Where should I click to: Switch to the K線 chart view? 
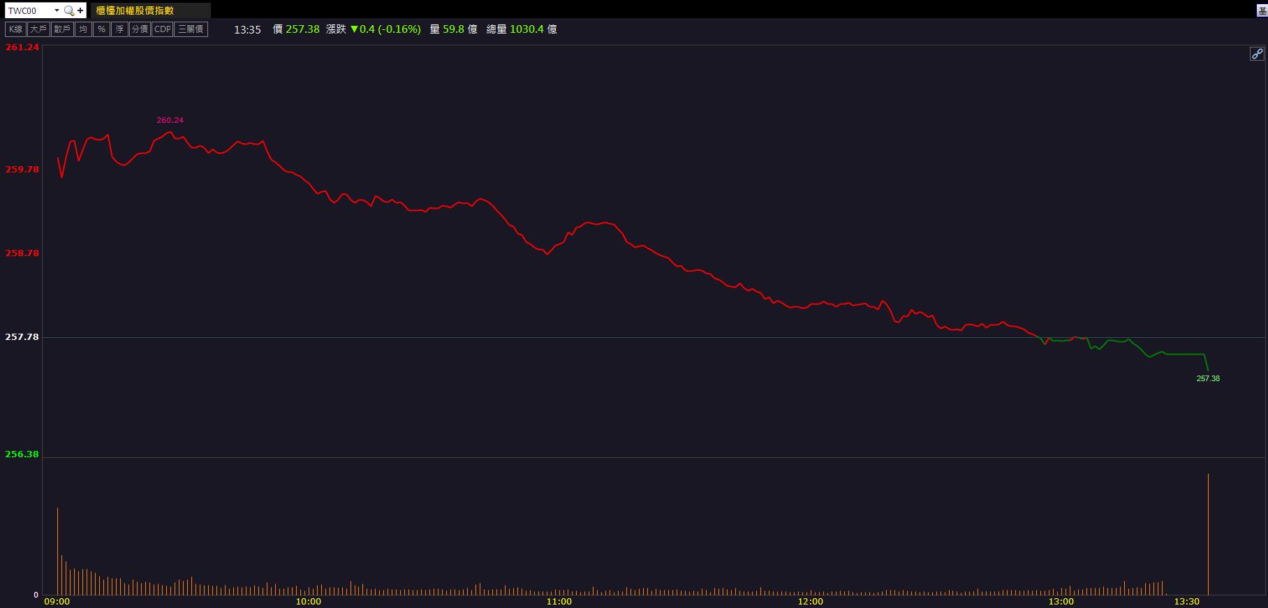pos(15,29)
